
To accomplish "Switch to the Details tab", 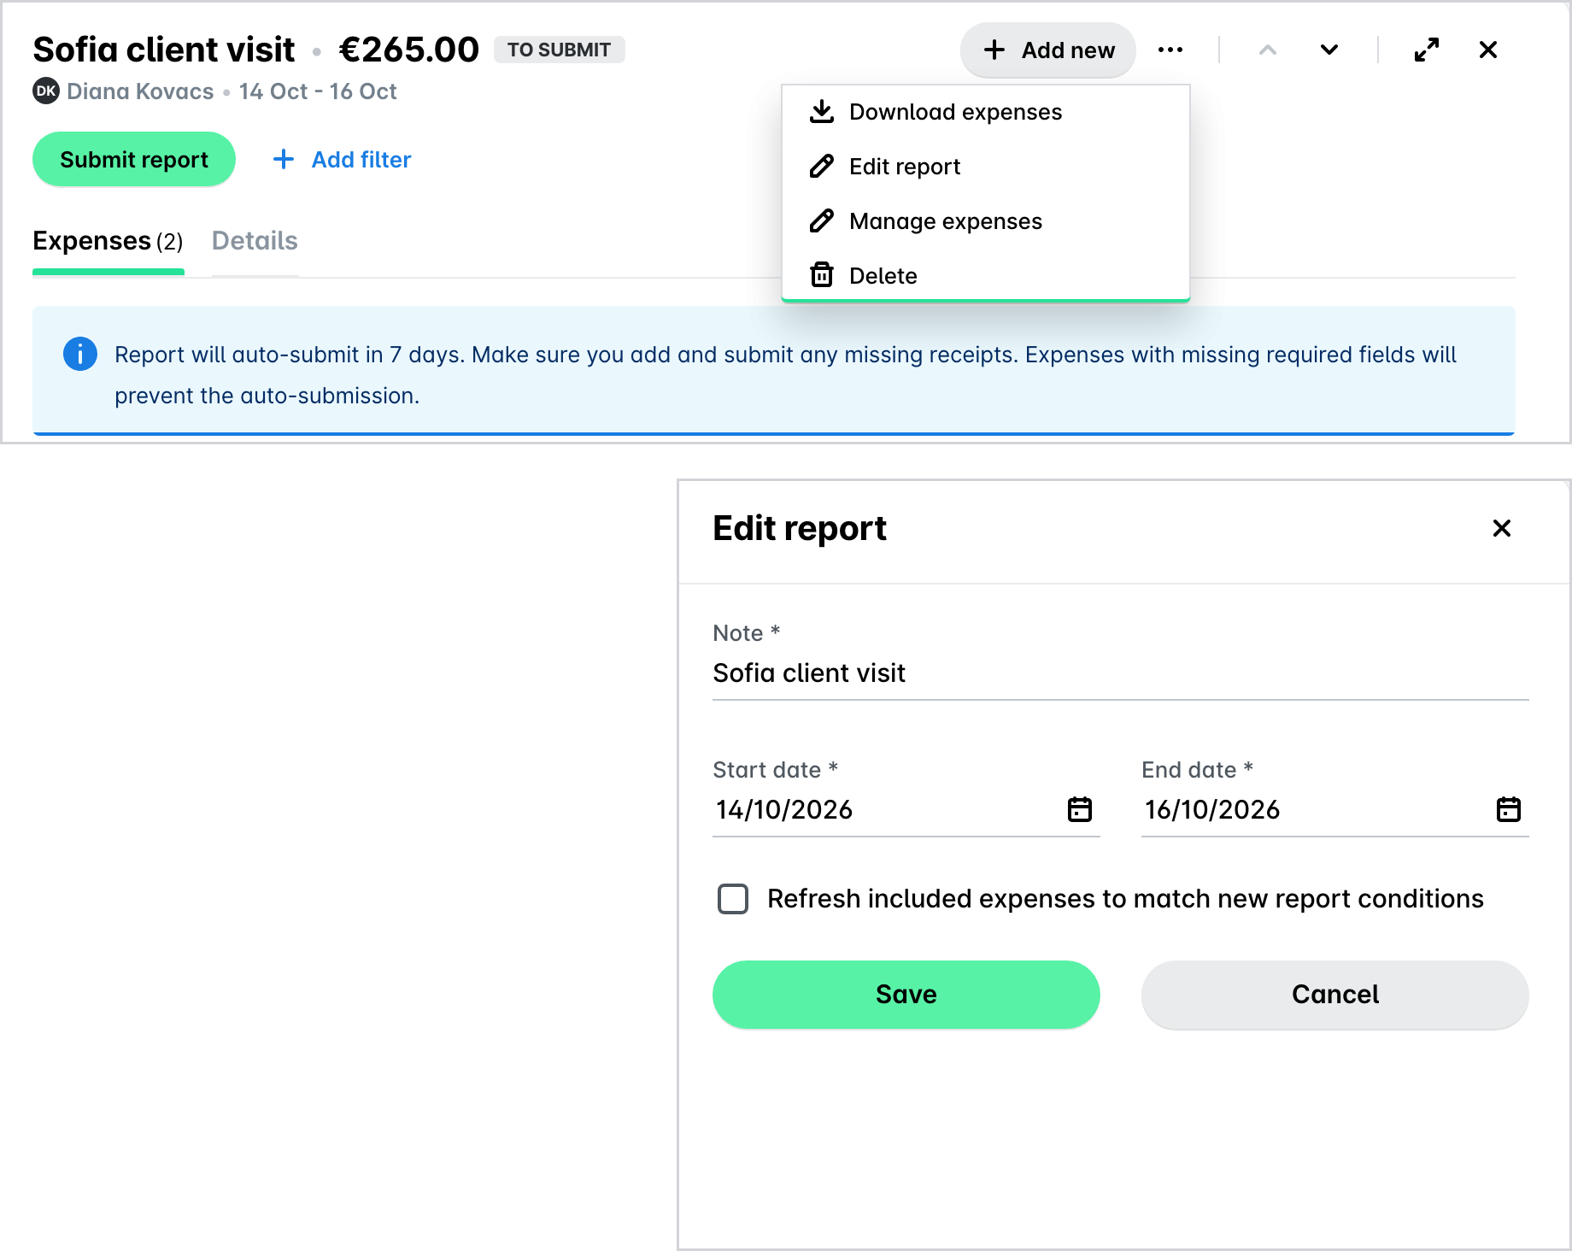I will [255, 241].
